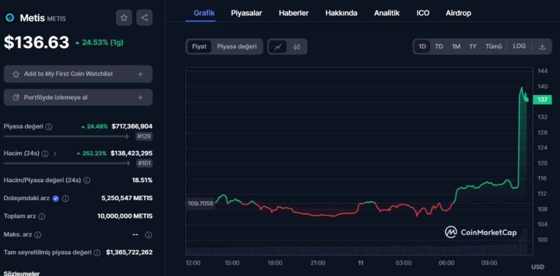
Task: Select 7D time range
Action: pos(439,47)
